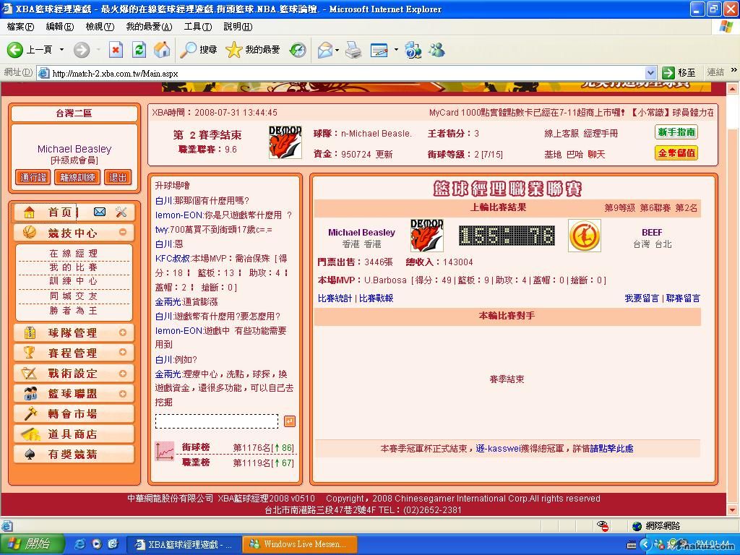The width and height of the screenshot is (740, 555).
Task: Expand the 賽程管理 menu section
Action: pos(123,352)
